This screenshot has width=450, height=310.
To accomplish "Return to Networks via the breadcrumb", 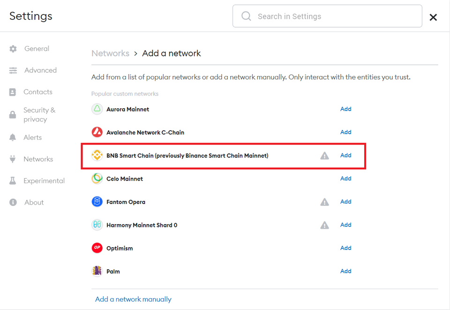I will [x=110, y=53].
